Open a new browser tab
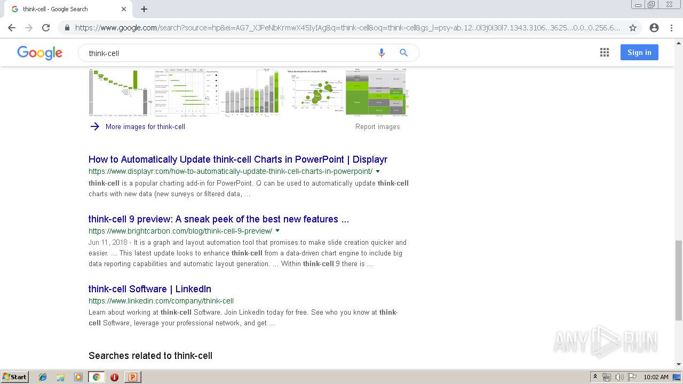Screen dimensions: 683x384 pos(144,9)
